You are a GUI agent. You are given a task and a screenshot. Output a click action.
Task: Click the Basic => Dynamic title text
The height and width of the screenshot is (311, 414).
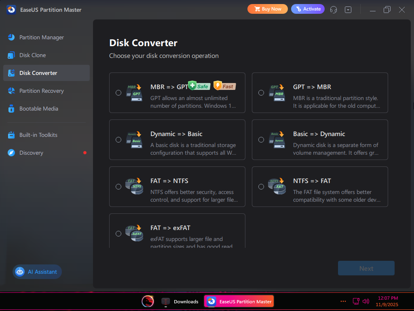tap(319, 134)
